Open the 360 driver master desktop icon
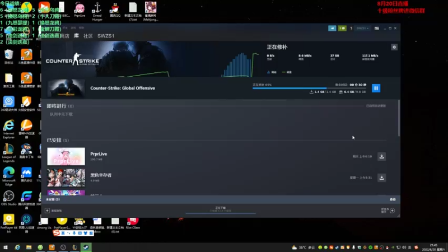The image size is (448, 252). click(9, 104)
